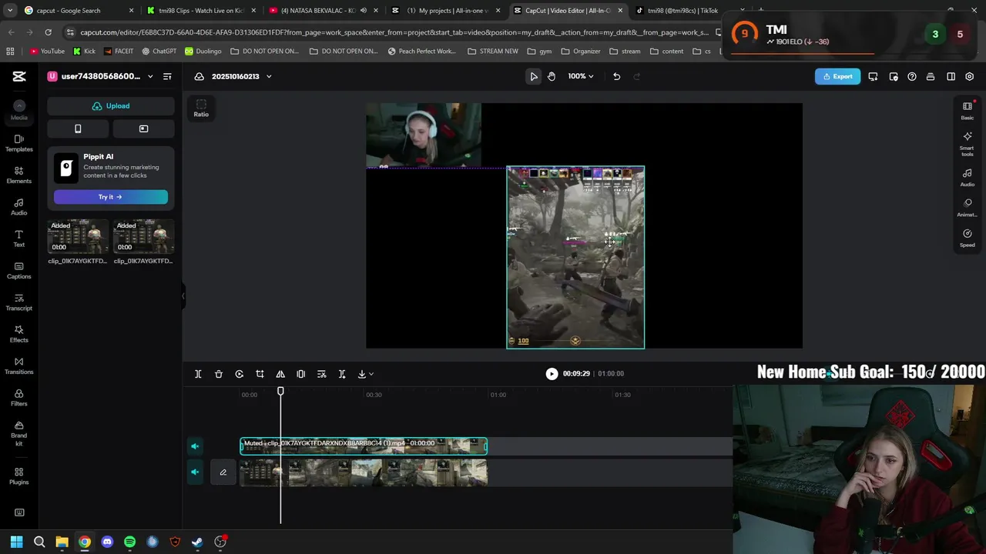Click the timeline playhead marker

[280, 391]
